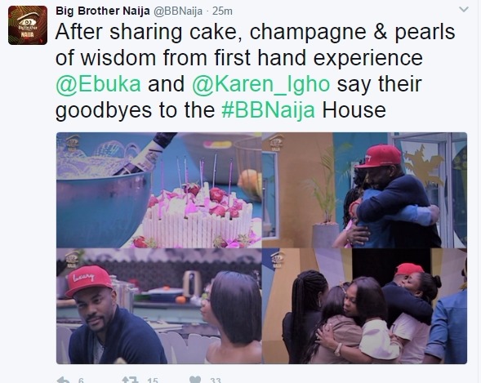View the group hug photo
This screenshot has width=481, height=383.
(x=365, y=306)
